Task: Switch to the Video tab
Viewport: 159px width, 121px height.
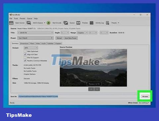Action: [x=38, y=43]
